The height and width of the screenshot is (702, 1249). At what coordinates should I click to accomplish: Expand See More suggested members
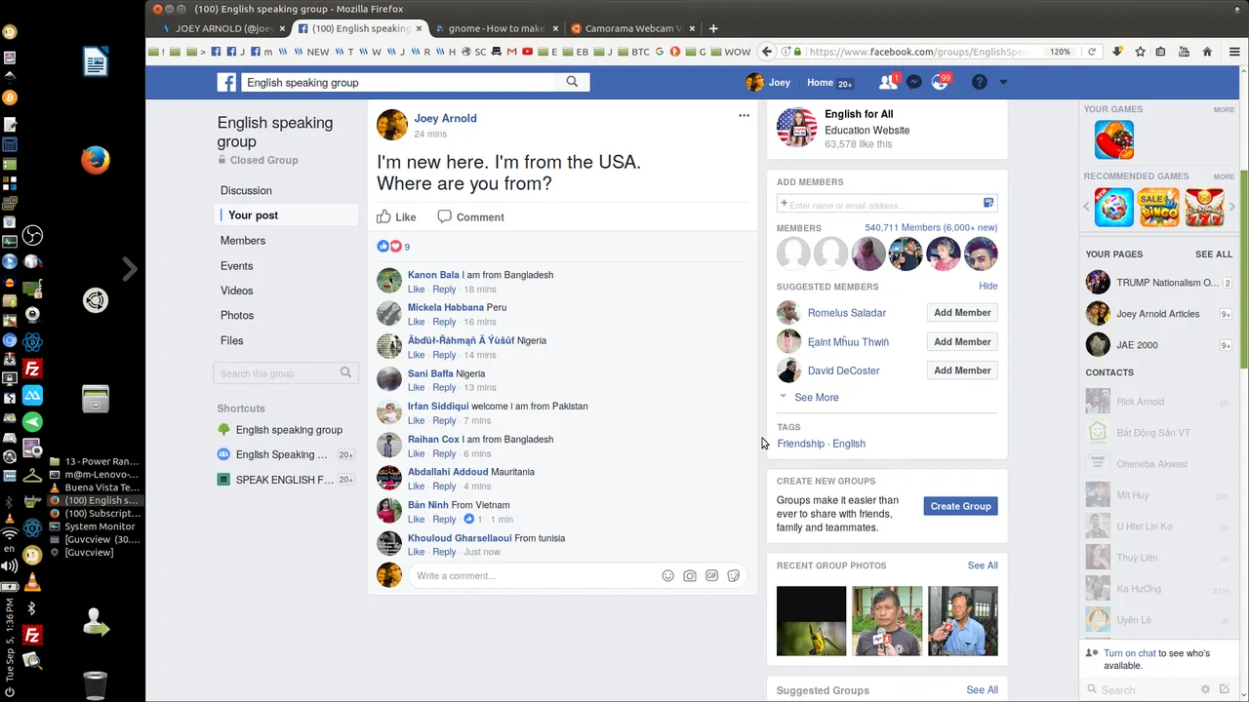pyautogui.click(x=817, y=398)
